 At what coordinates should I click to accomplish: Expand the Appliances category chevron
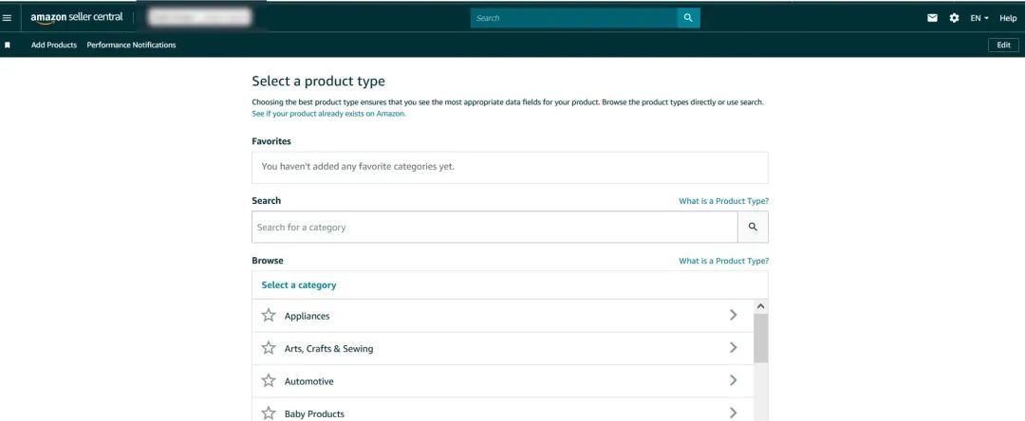(733, 315)
